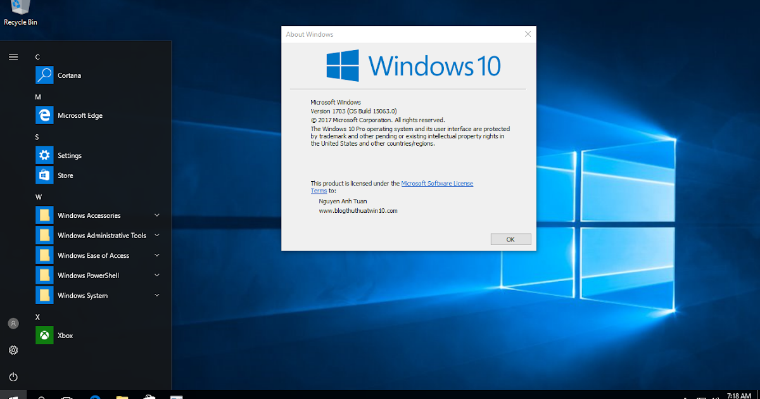Expand the Windows Administrative Tools chevron

pos(157,236)
